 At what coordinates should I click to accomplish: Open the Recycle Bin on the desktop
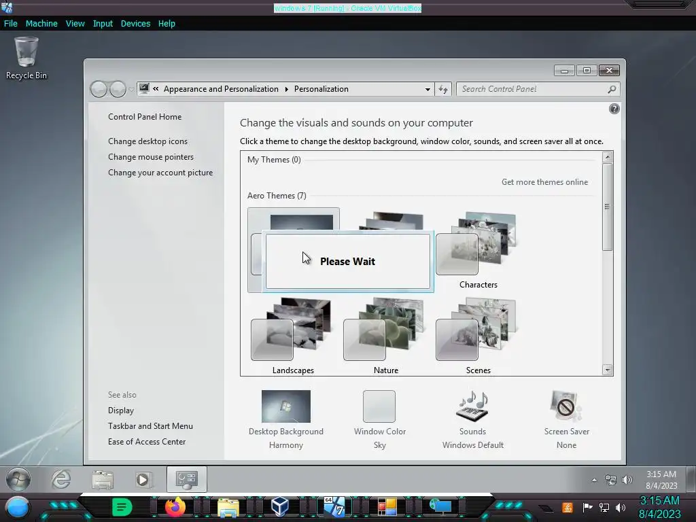[x=27, y=58]
